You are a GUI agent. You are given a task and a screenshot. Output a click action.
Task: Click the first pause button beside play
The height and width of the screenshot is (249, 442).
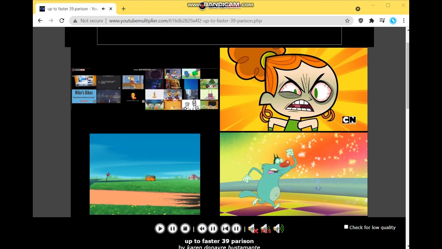tap(172, 228)
